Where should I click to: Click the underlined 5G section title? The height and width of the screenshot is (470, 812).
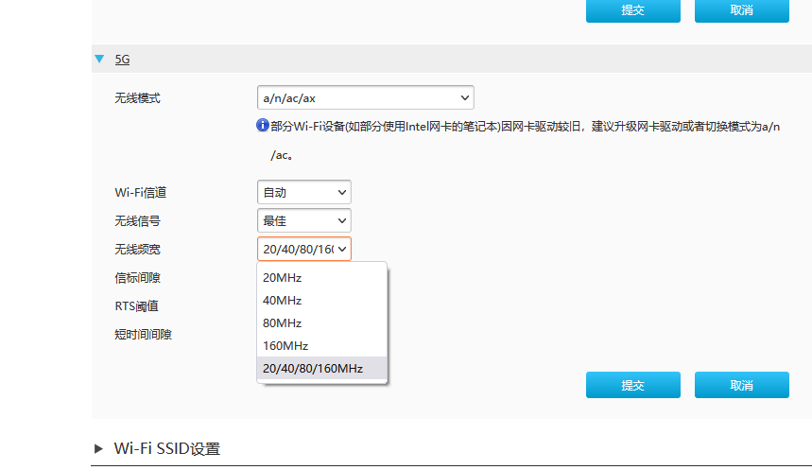click(122, 59)
